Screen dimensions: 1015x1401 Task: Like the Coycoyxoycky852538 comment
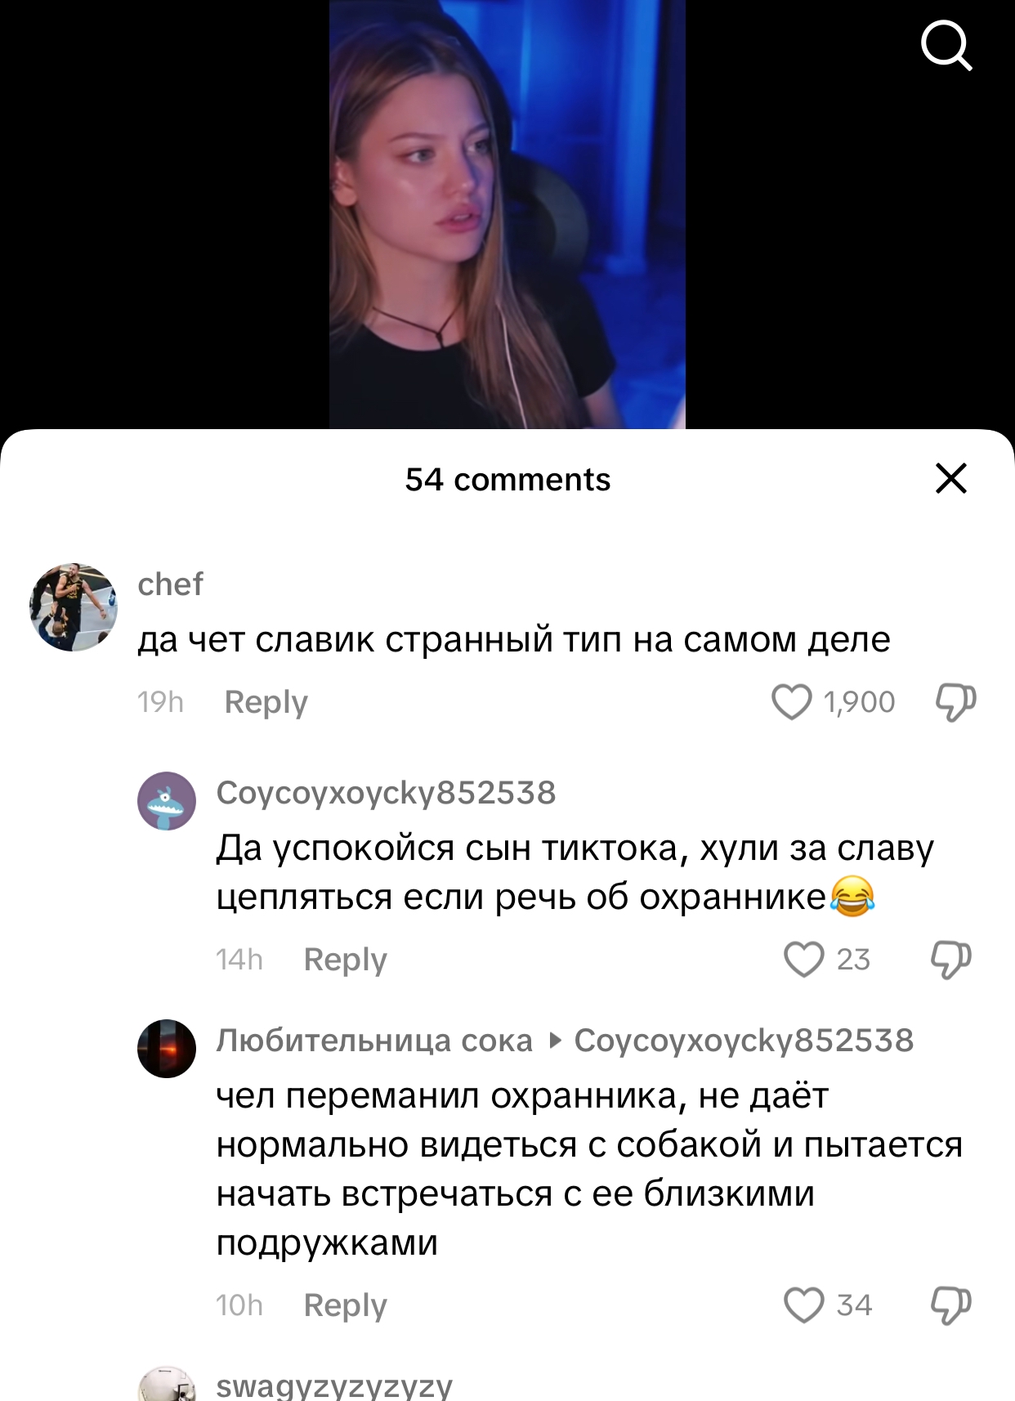point(803,959)
